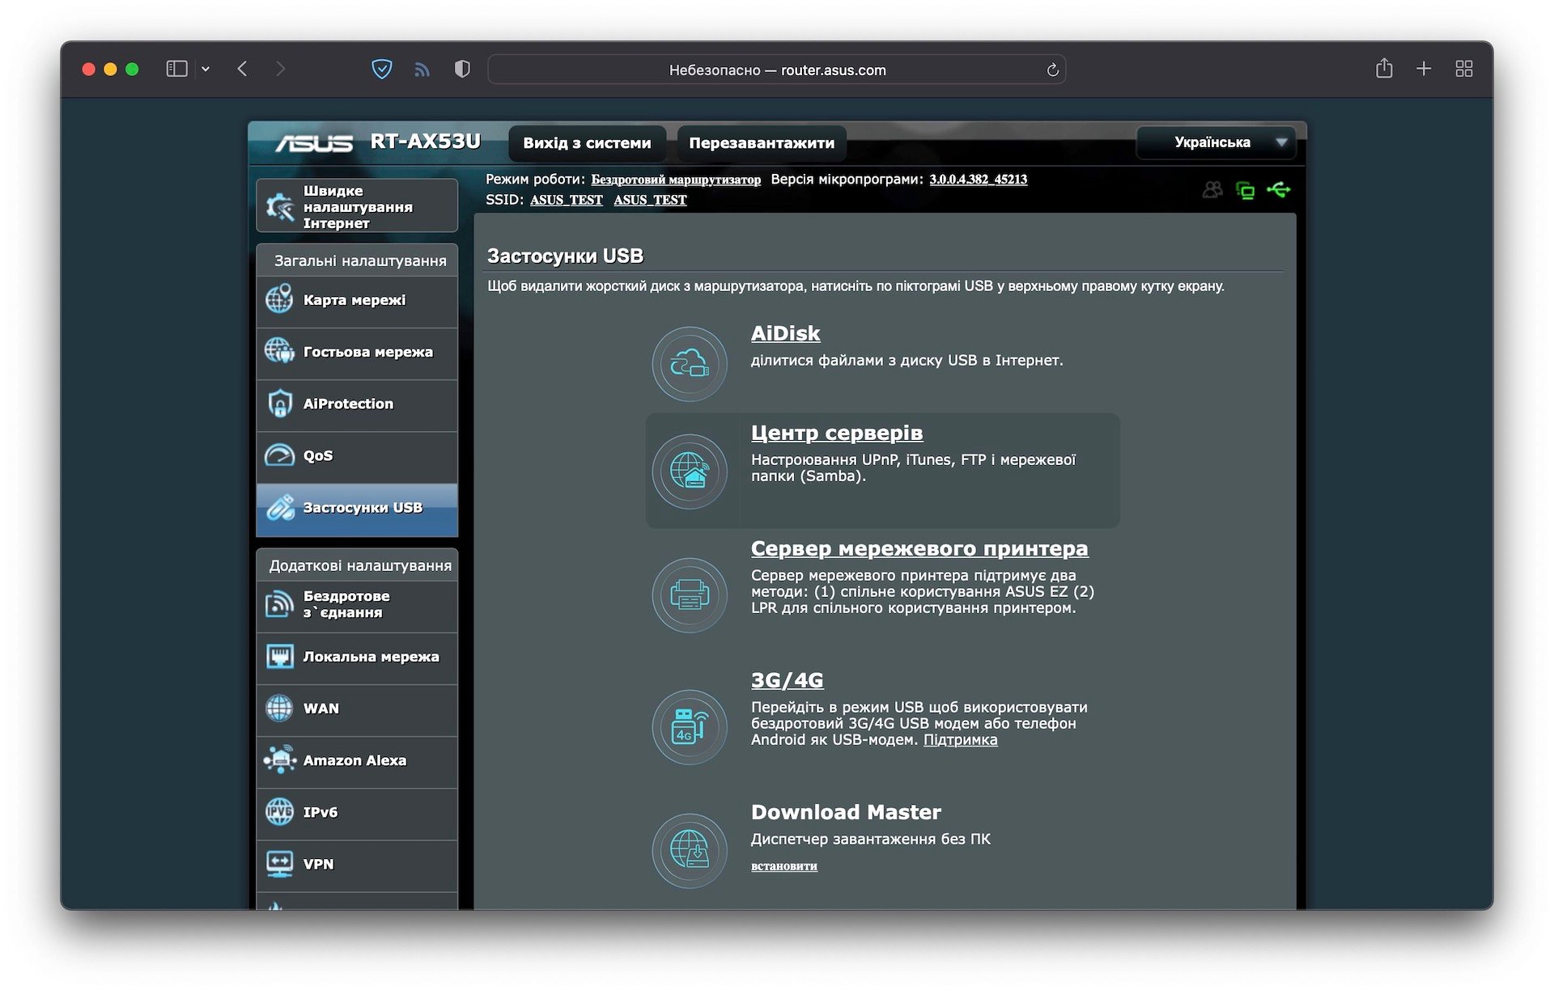This screenshot has width=1554, height=990.
Task: Open a new tab with plus icon
Action: (x=1424, y=69)
